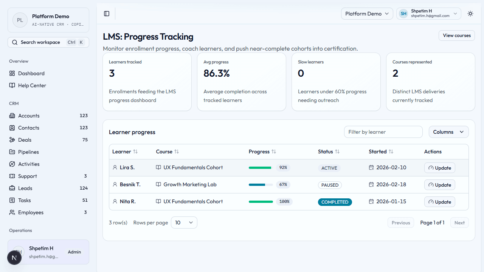The width and height of the screenshot is (484, 272).
Task: Open the Rows per page selector
Action: point(184,223)
